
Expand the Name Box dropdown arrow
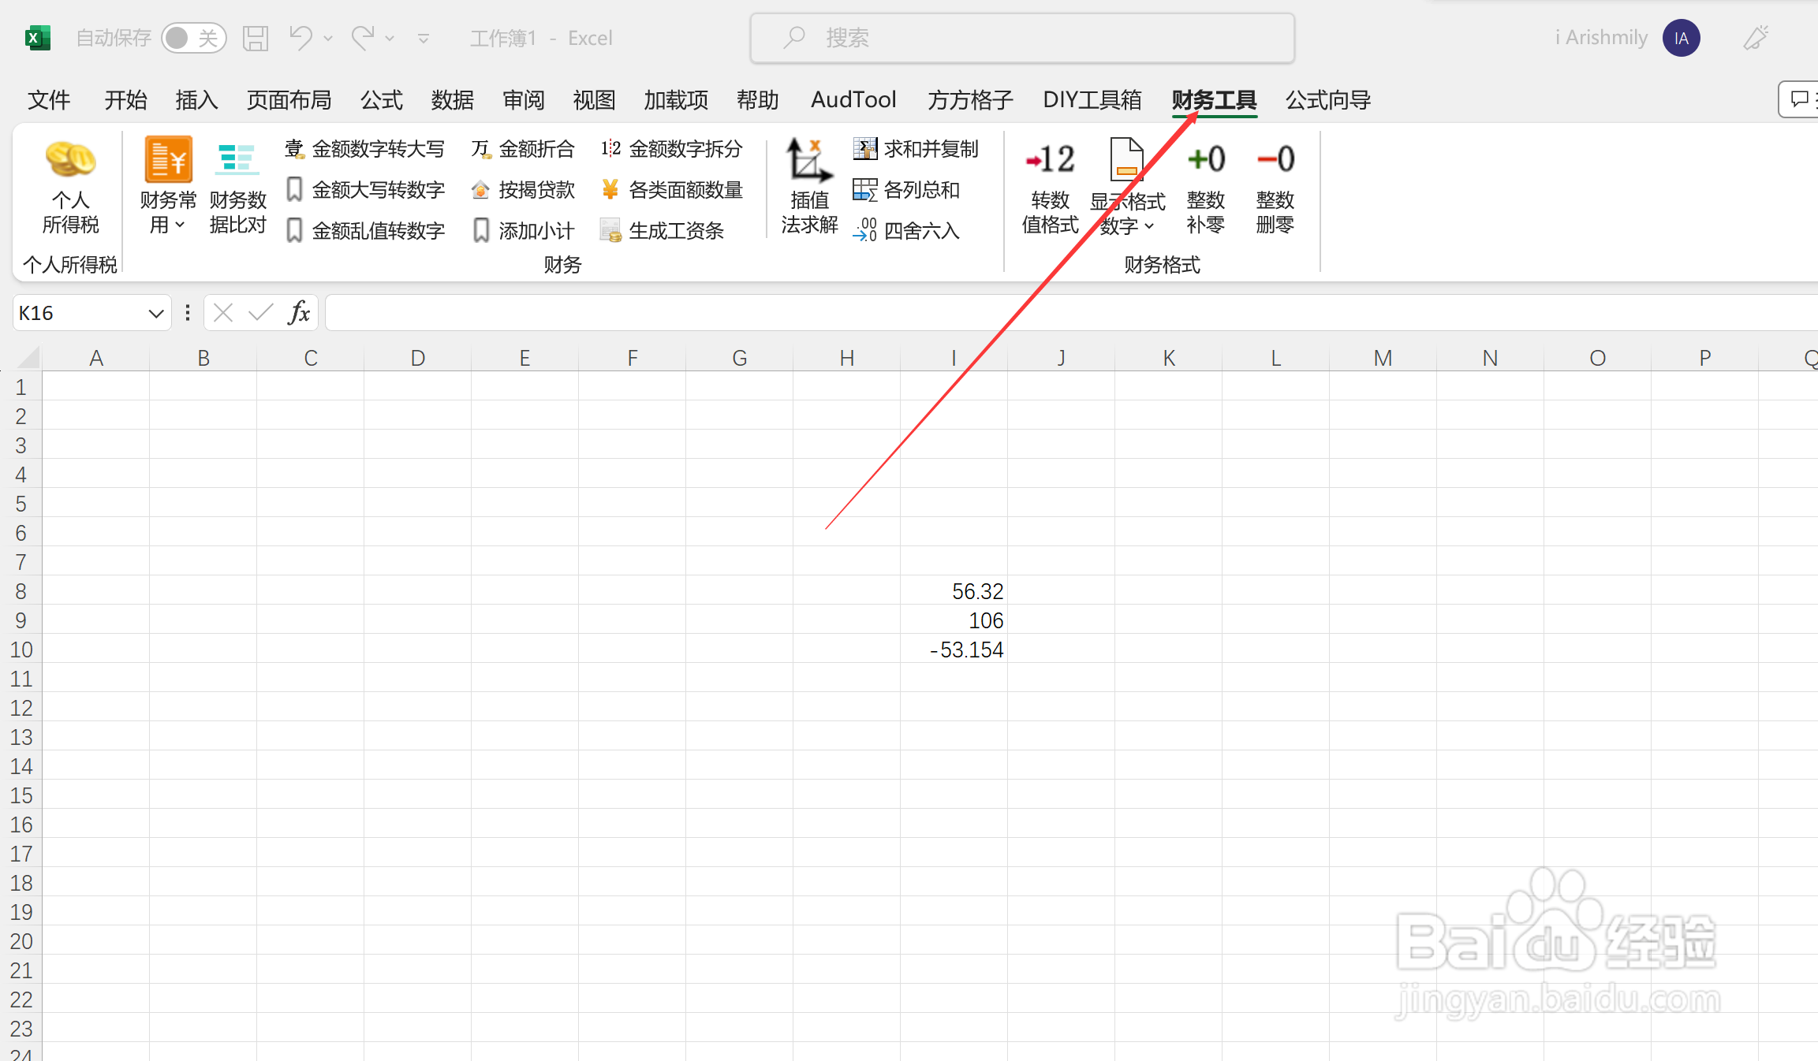(x=156, y=314)
